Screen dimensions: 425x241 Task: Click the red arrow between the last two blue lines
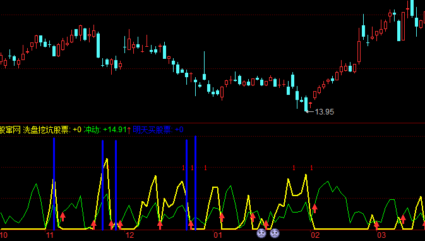[x=191, y=225]
